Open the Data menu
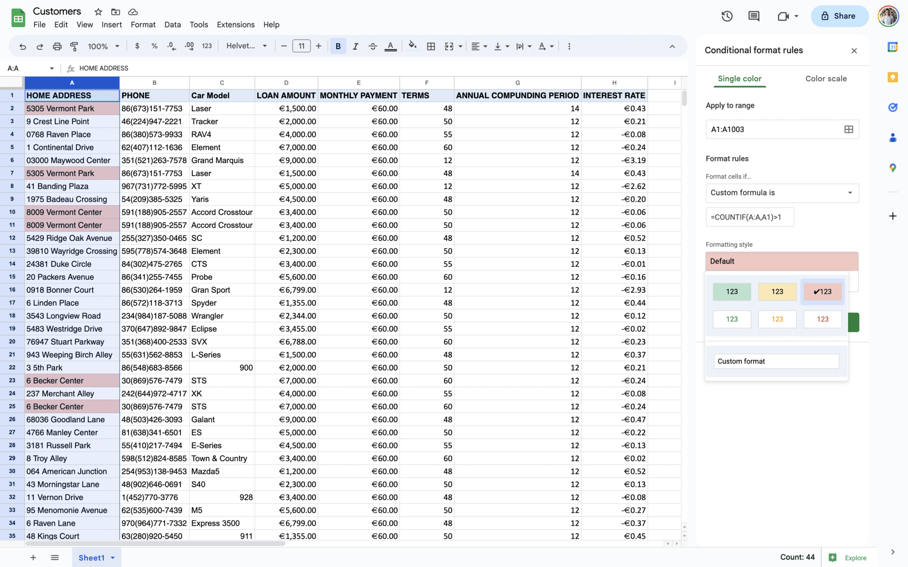908x567 pixels. click(x=172, y=25)
